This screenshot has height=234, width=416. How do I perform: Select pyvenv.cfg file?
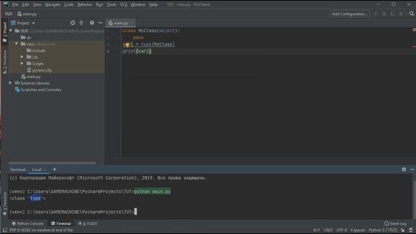click(39, 70)
